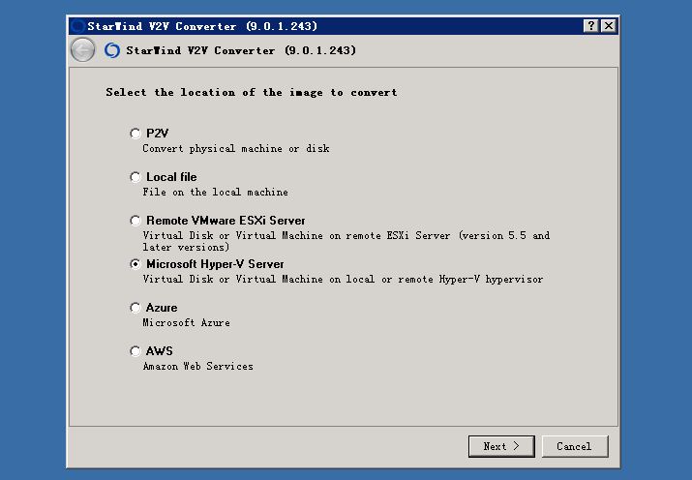Close the V2V Converter window
The width and height of the screenshot is (692, 480).
609,26
